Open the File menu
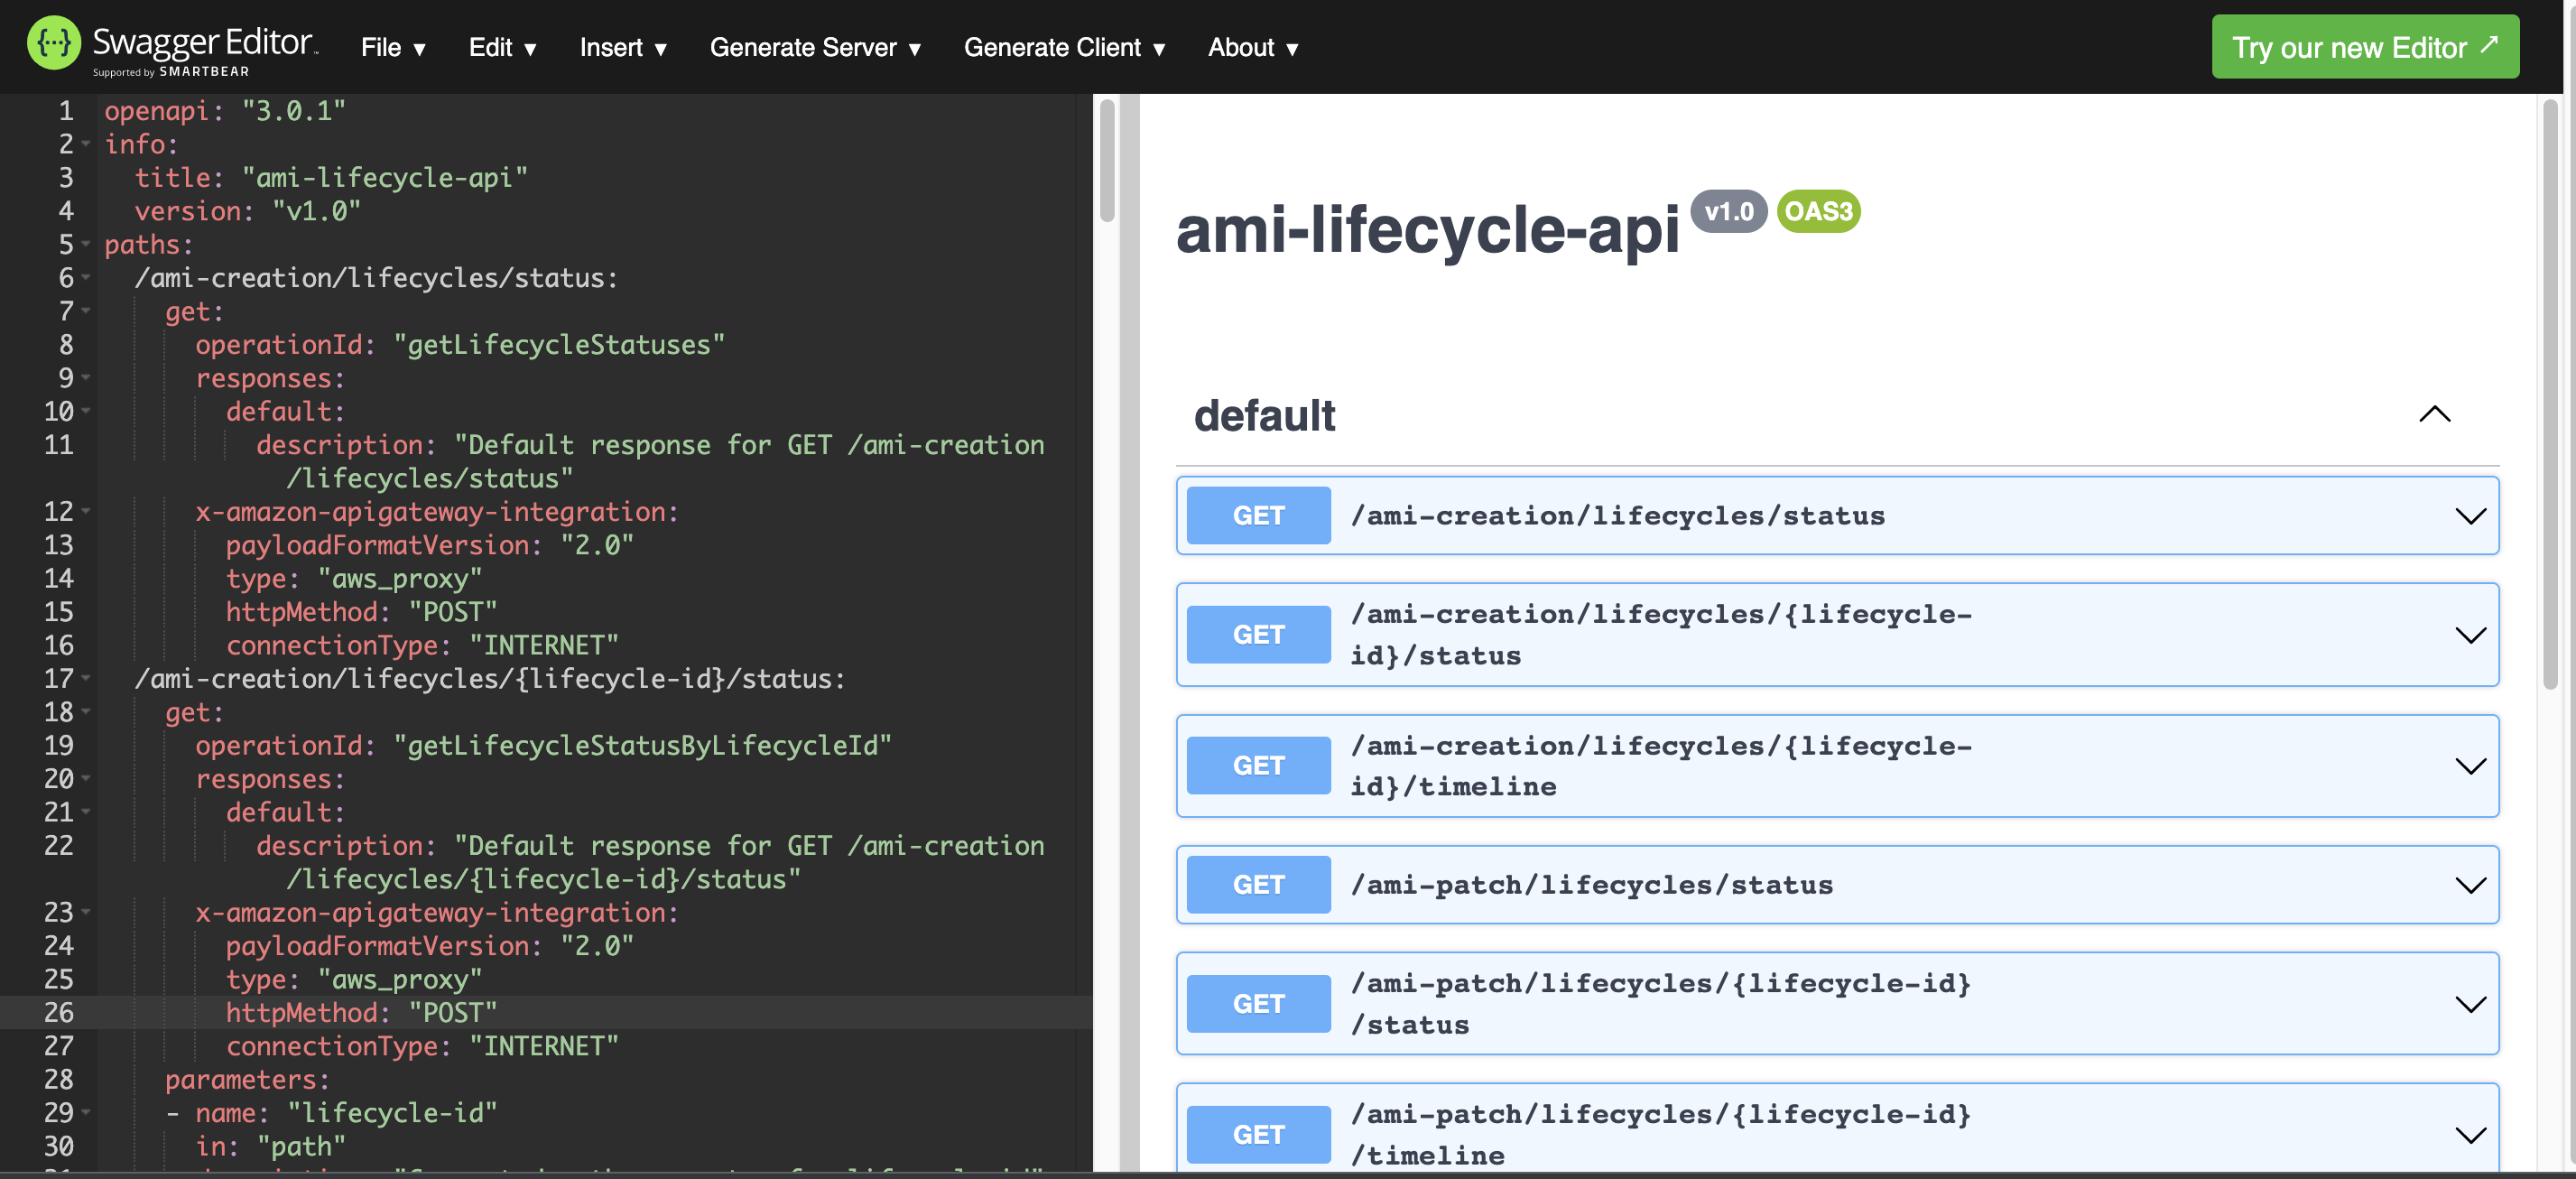2576x1179 pixels. (393, 47)
